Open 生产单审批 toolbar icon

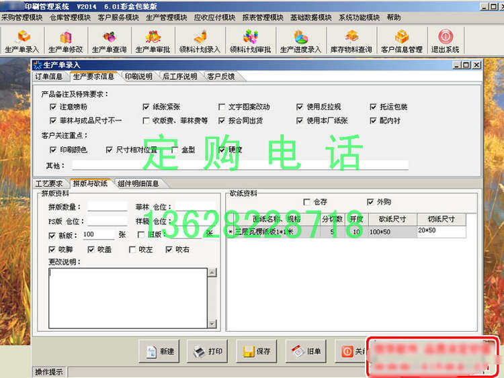point(153,40)
